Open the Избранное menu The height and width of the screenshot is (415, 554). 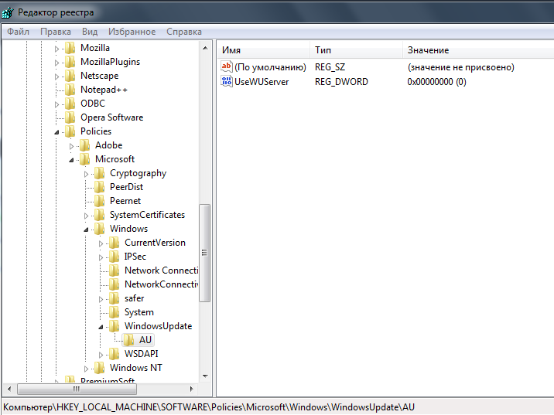132,32
